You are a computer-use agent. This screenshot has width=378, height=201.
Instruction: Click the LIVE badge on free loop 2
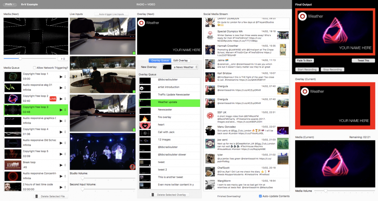coord(53,99)
